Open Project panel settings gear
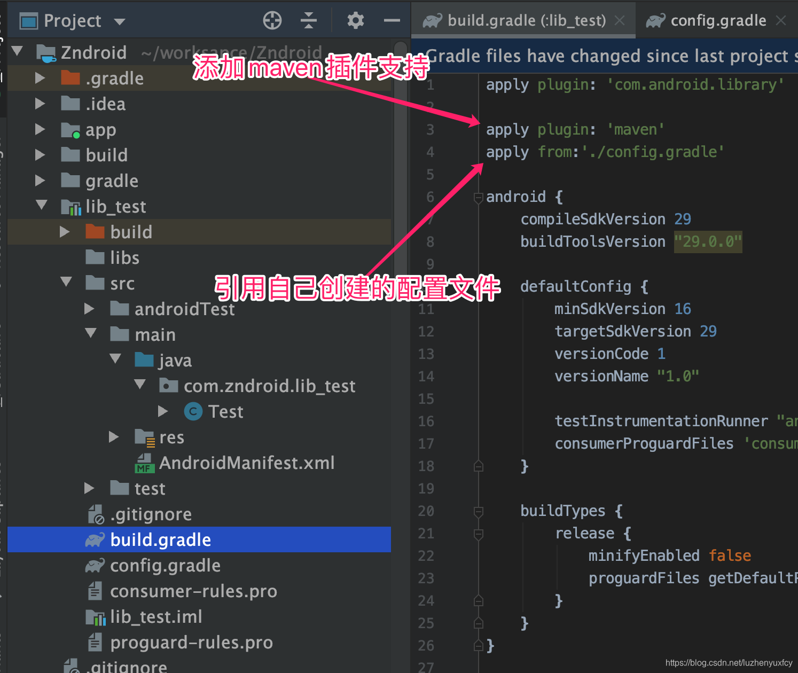Viewport: 798px width, 673px height. click(355, 20)
